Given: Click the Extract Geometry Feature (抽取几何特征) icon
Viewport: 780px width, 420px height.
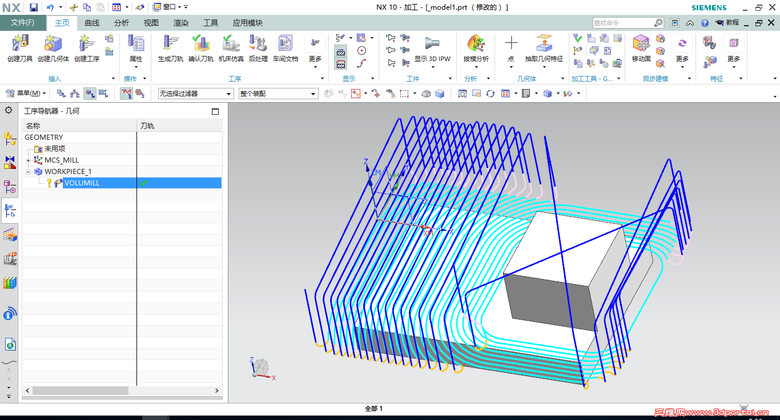Looking at the screenshot, I should point(544,44).
